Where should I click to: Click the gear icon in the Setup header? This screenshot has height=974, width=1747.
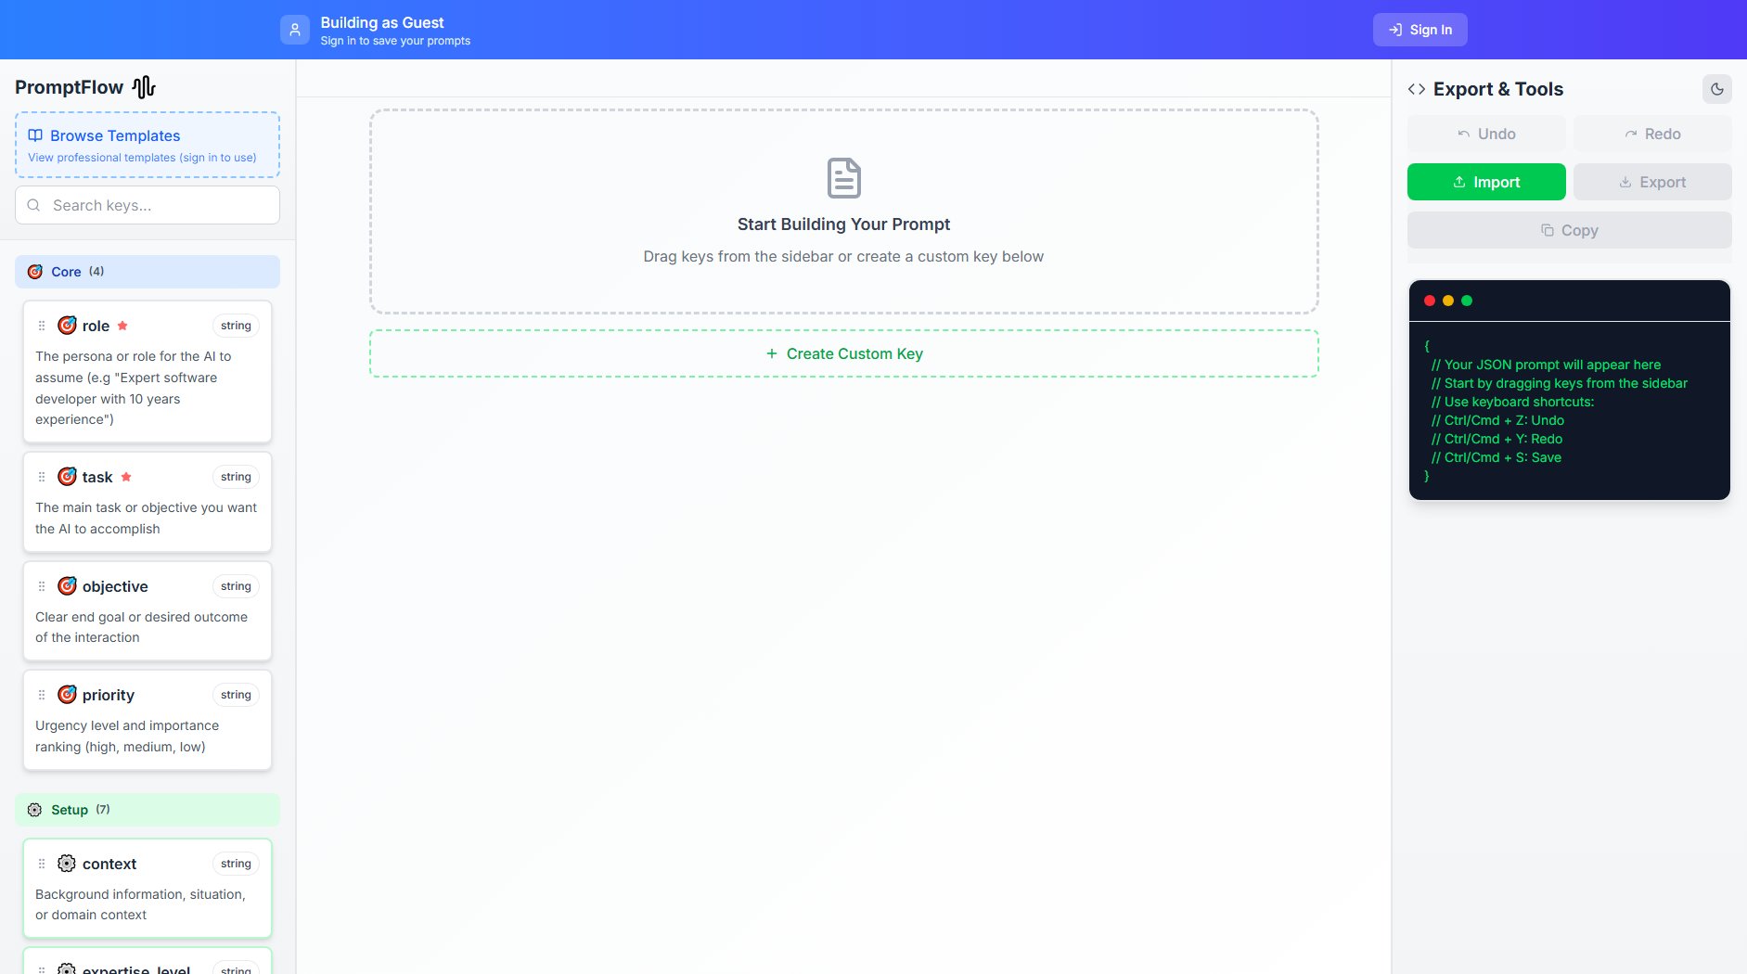(35, 810)
